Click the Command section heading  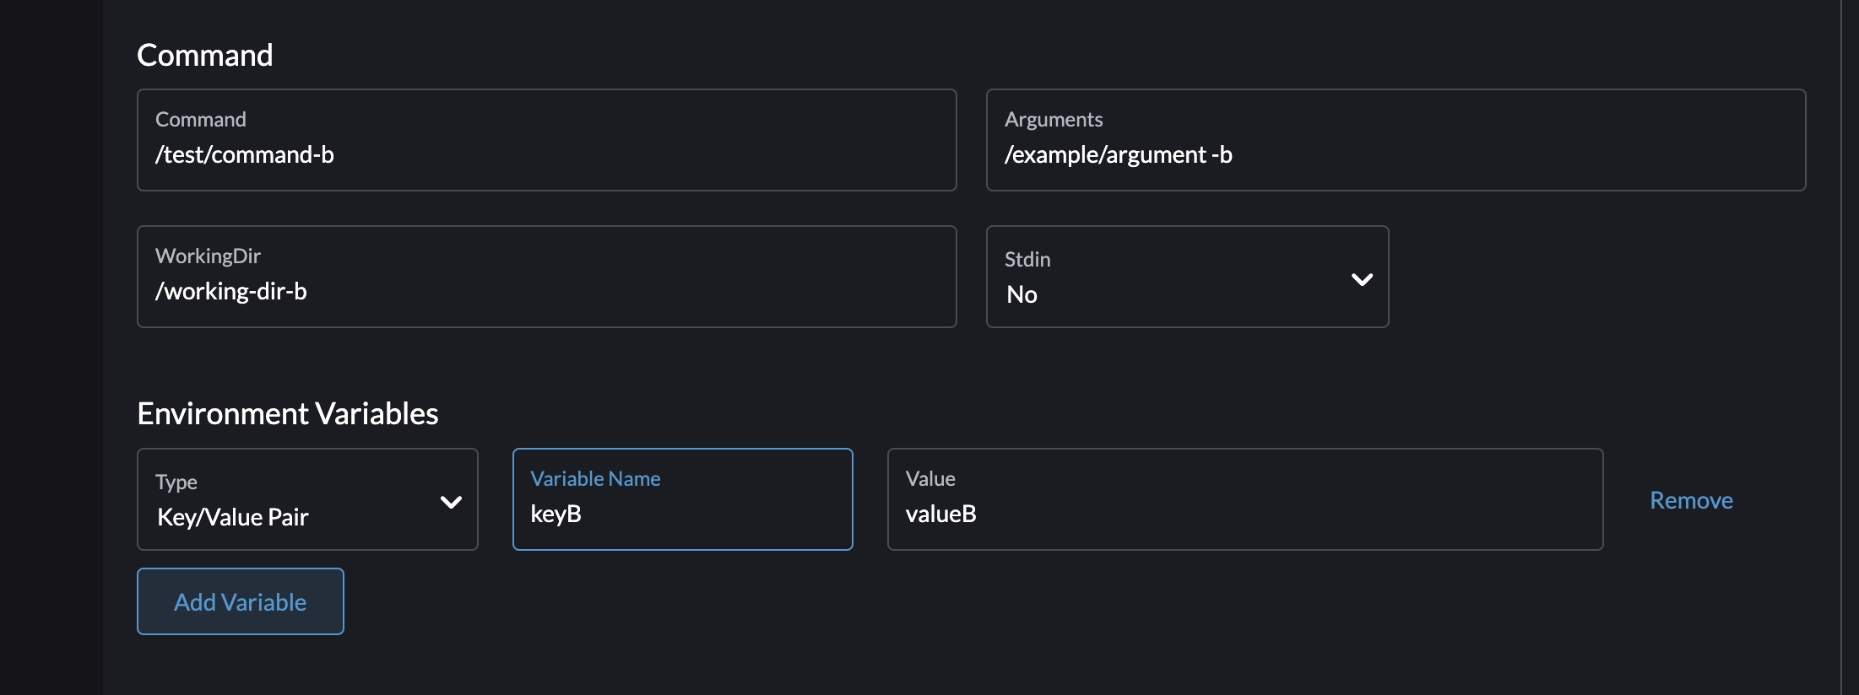(204, 54)
